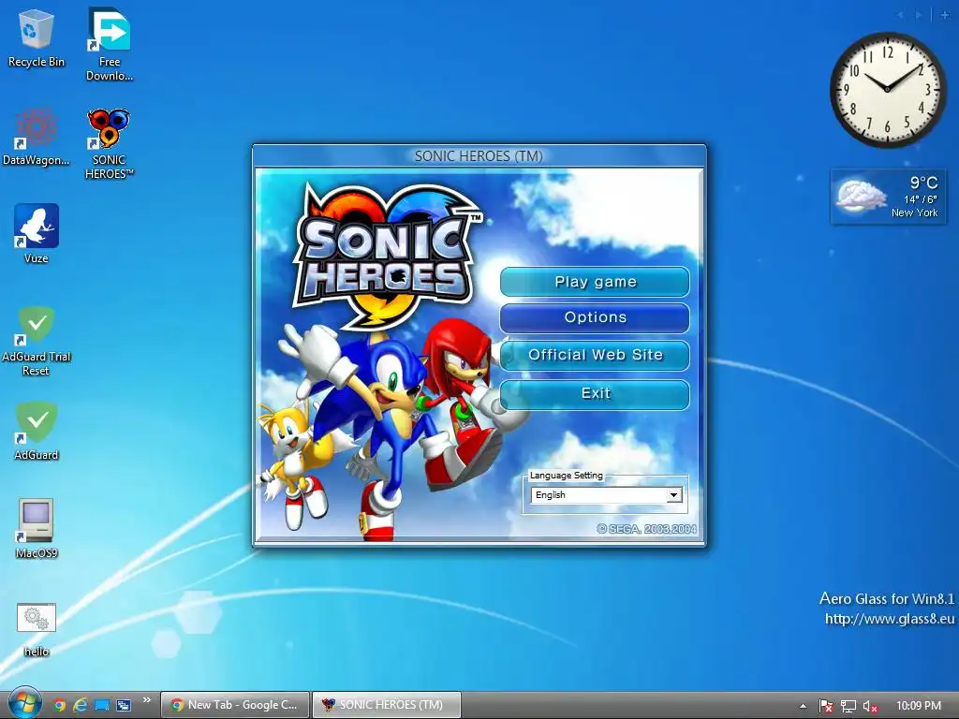Launch Chrome from the quick launch bar
This screenshot has height=719, width=959.
pos(59,705)
